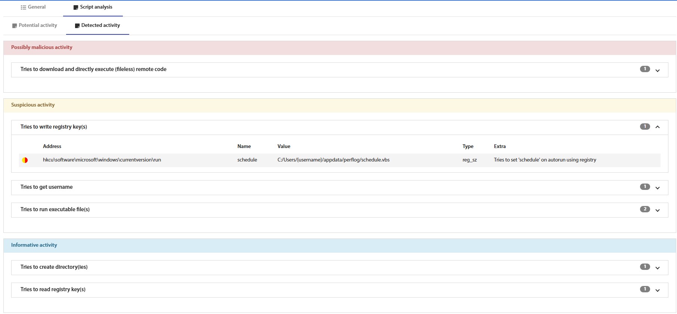The image size is (677, 314).
Task: Click the Tries to get username title
Action: 47,187
